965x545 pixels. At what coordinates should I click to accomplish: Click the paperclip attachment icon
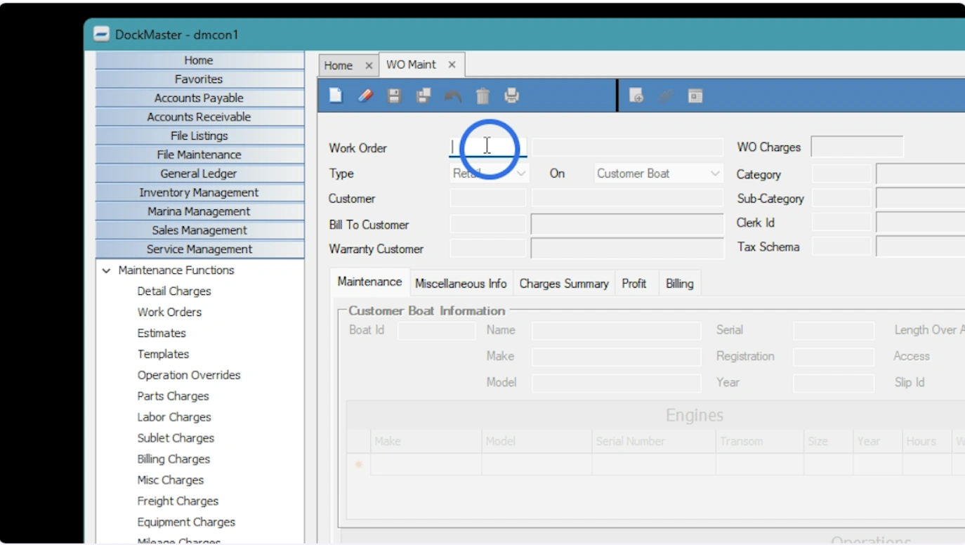tap(666, 96)
